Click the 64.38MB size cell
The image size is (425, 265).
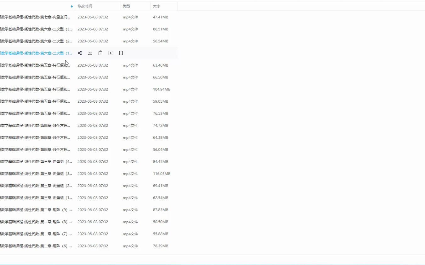point(161,138)
